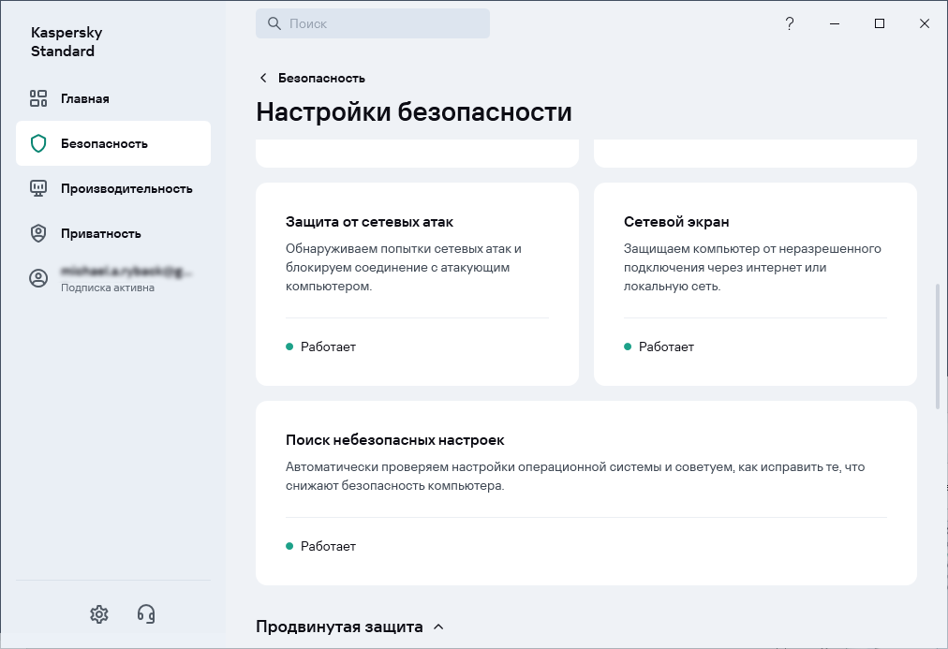
Task: Click the magnifier icon in search box
Action: [x=274, y=23]
